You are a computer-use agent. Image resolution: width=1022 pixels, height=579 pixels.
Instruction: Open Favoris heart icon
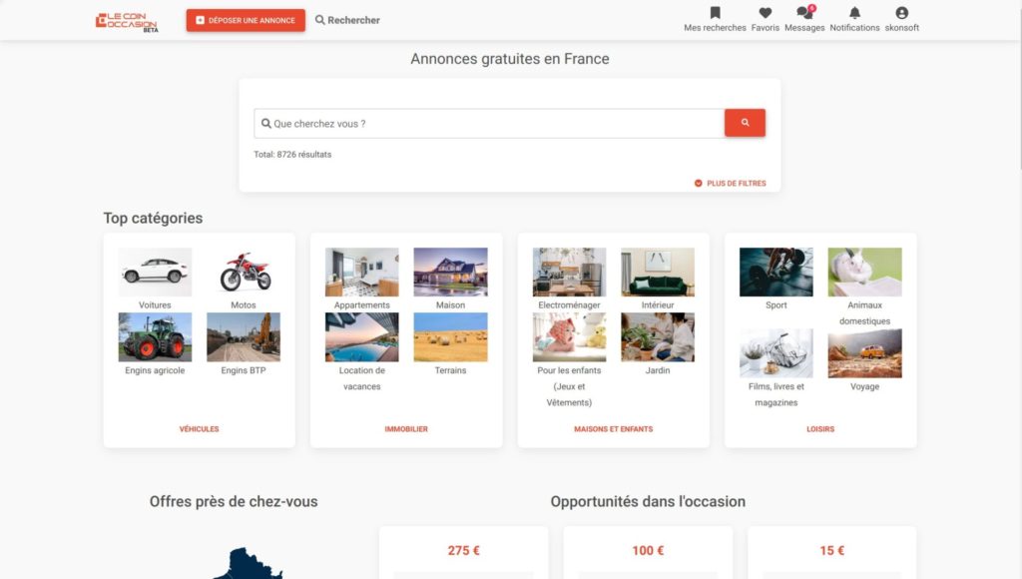(x=766, y=13)
